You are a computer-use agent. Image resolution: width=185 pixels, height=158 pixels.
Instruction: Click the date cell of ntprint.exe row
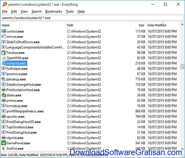[x=162, y=138]
